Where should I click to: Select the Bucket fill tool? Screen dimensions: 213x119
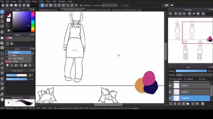tap(2, 43)
